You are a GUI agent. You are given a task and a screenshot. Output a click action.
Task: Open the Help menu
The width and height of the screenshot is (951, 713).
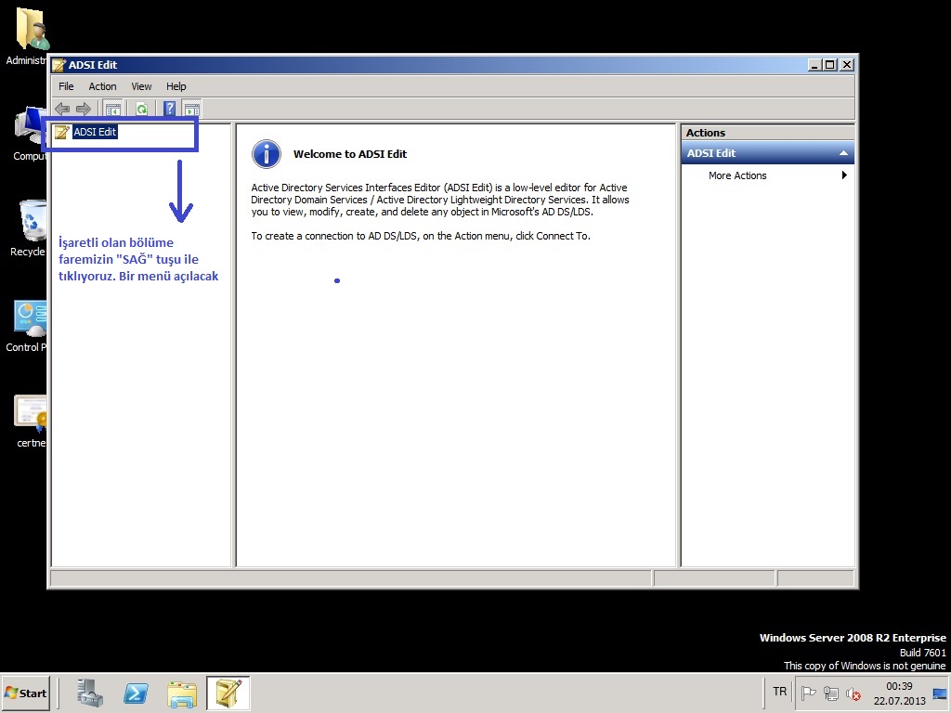[x=176, y=86]
